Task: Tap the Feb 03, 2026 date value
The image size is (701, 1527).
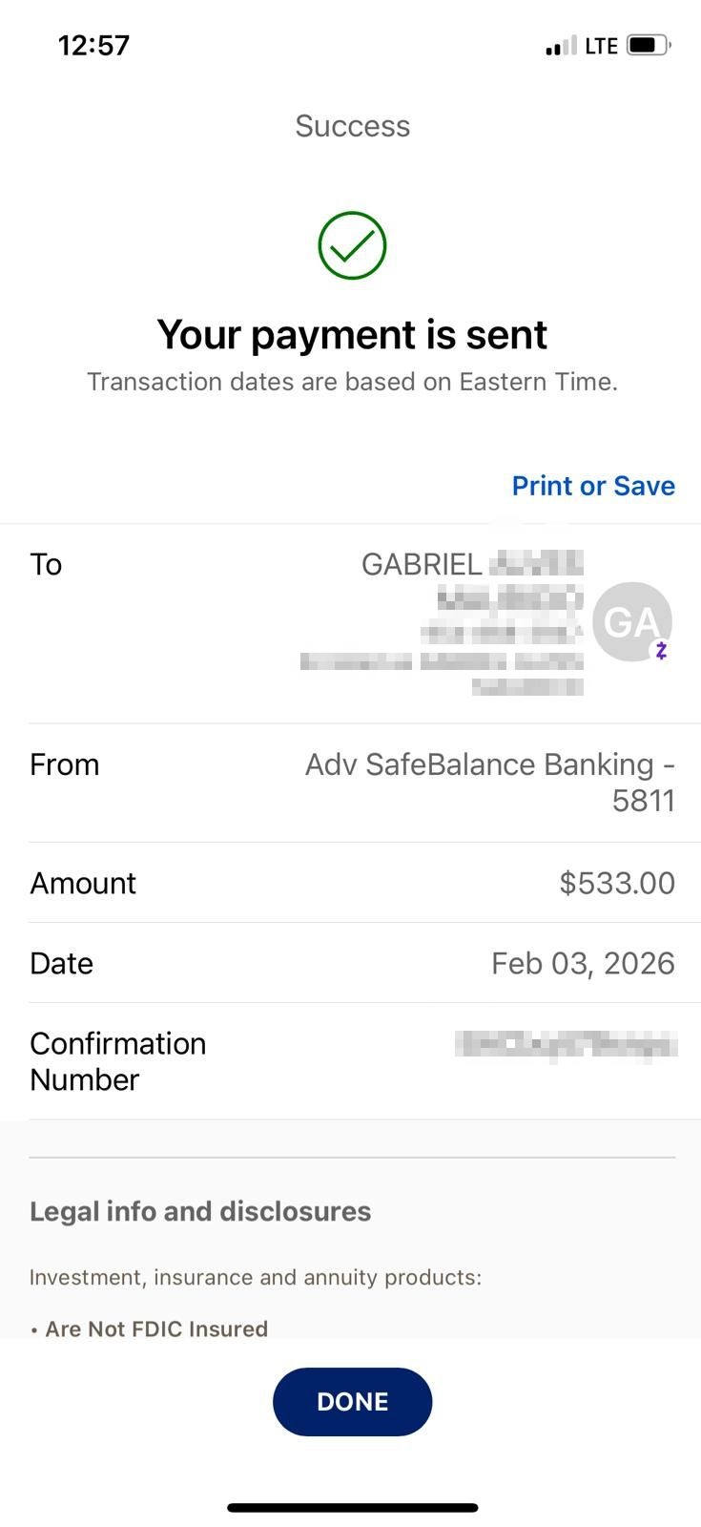Action: coord(583,963)
